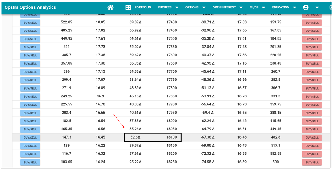Click red BUY/SELL for the 17500 strike

[x=312, y=39]
